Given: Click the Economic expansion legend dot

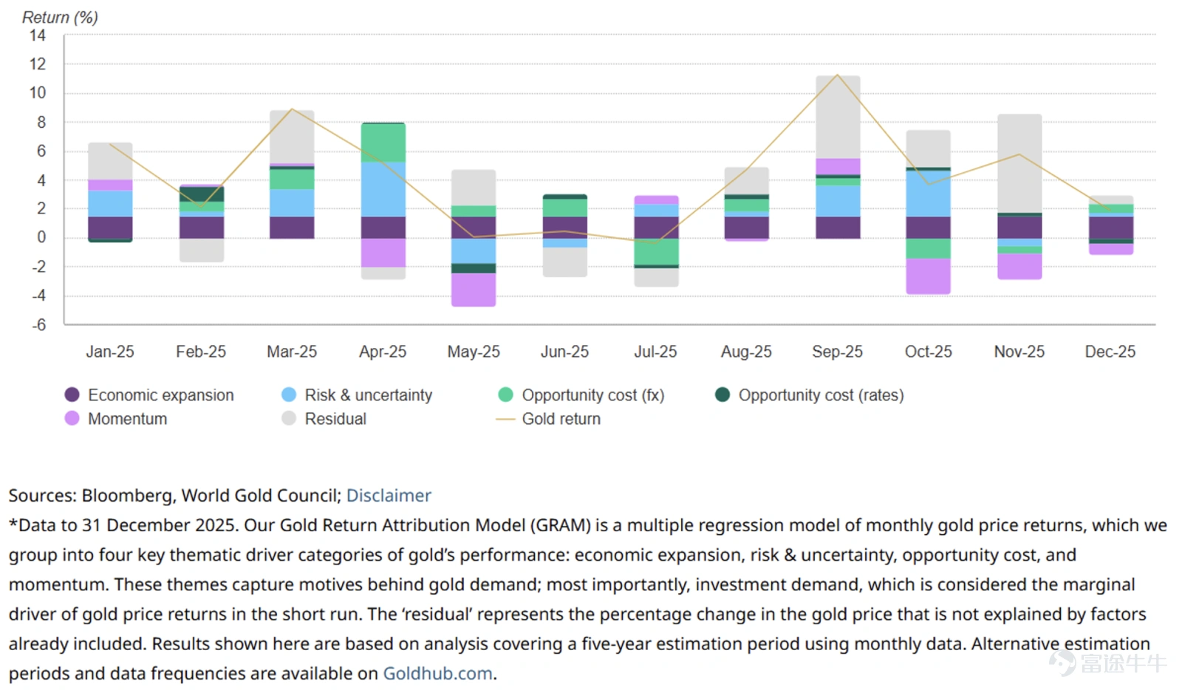Looking at the screenshot, I should (x=72, y=394).
